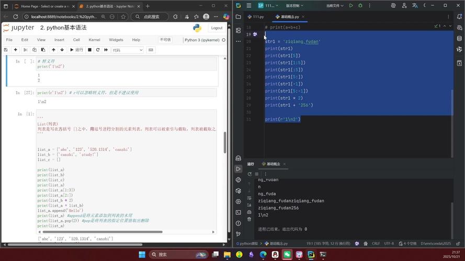The height and width of the screenshot is (261, 465).
Task: Open interpreter selector D:\env\conda\2025
Action: tap(436, 244)
